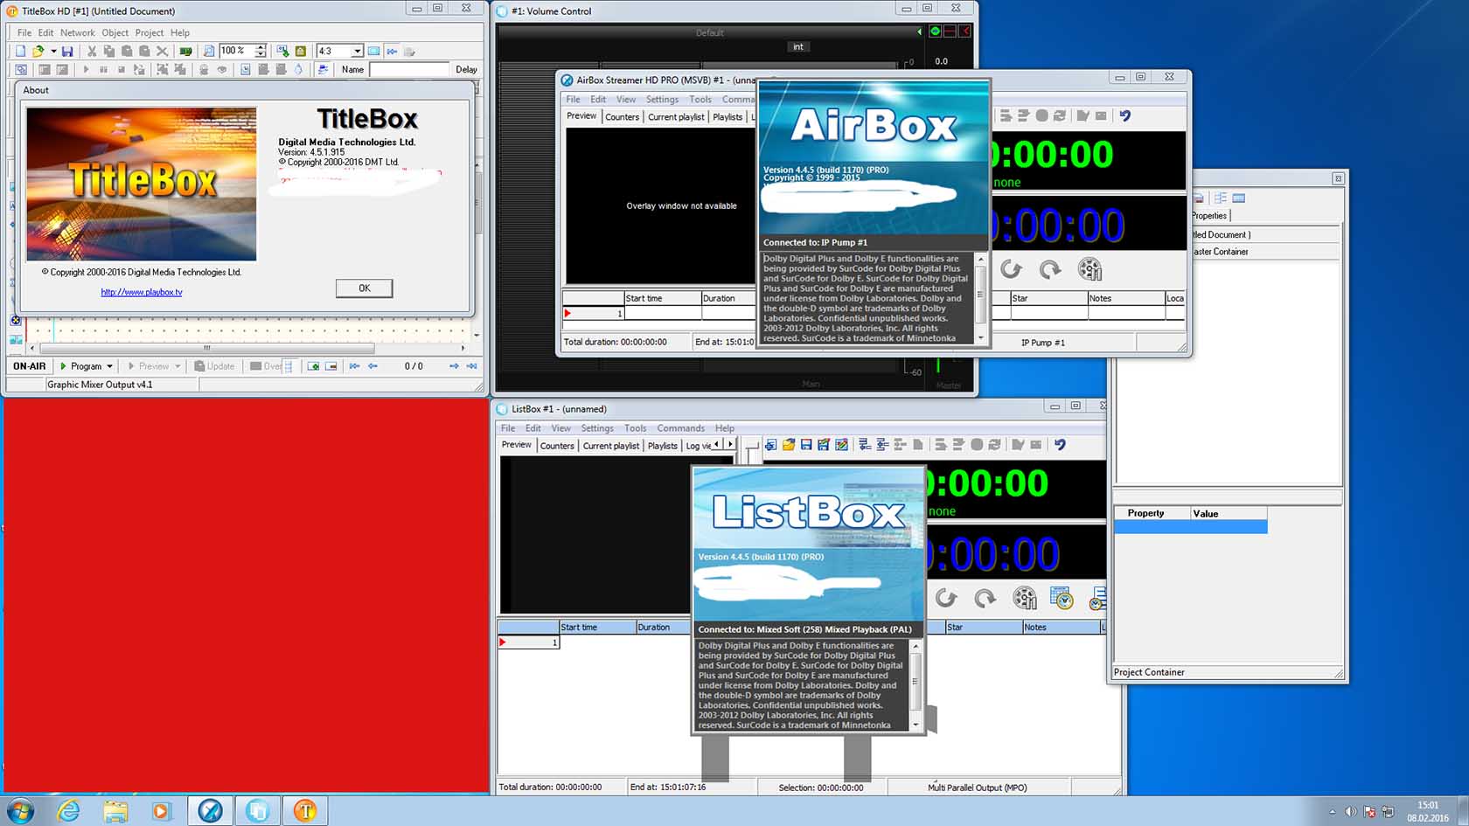Image resolution: width=1469 pixels, height=826 pixels.
Task: Open Internet Explorer from taskbar
Action: pos(67,811)
